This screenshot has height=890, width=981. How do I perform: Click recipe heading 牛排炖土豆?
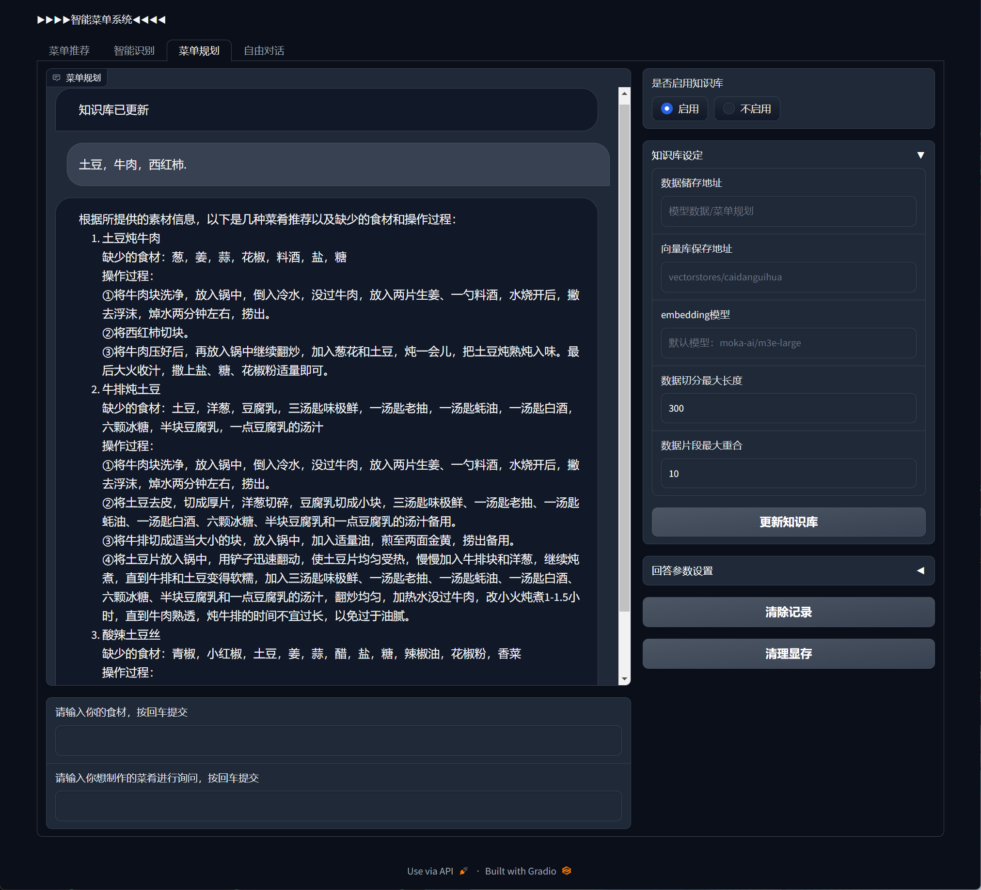(x=131, y=389)
